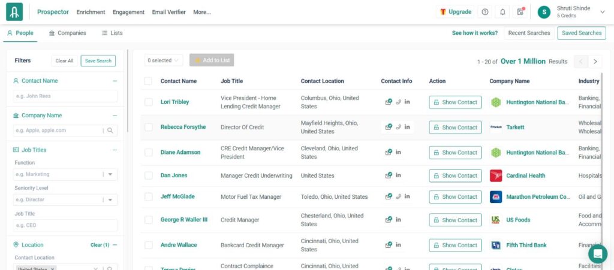The image size is (614, 270).
Task: Click Dan Jones's email verified icon
Action: coord(389,175)
